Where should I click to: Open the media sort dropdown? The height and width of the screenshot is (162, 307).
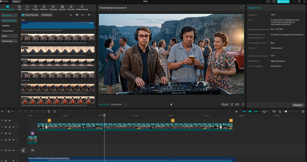(83, 15)
